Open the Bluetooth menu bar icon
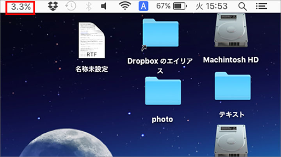This screenshot has width=281, height=157. tap(88, 7)
